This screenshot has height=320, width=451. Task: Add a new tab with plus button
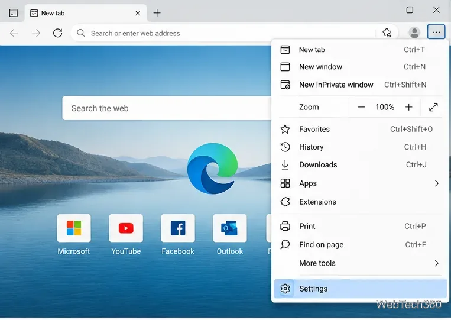157,13
